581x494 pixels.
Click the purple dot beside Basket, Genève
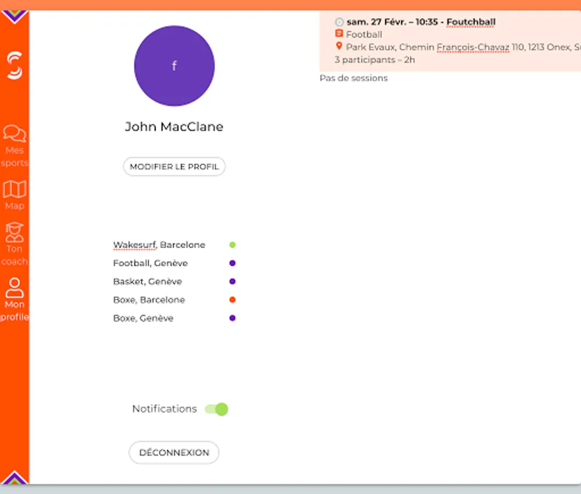(x=232, y=281)
